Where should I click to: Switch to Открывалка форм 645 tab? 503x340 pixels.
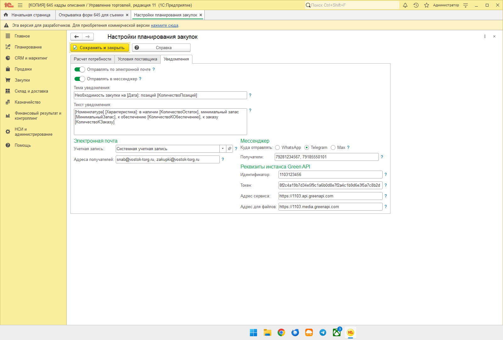click(x=91, y=15)
